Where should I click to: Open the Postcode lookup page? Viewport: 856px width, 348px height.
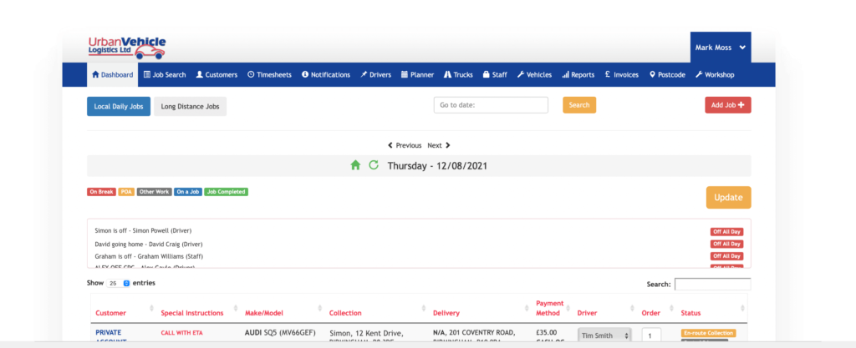[667, 74]
